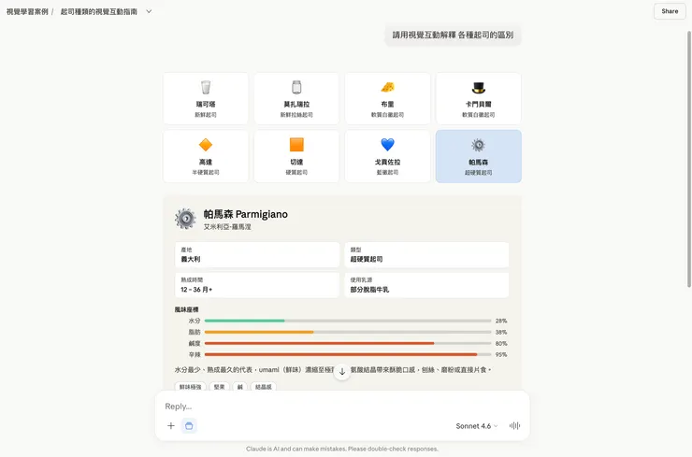Click the 'Claude is AI and can make mistakes' notice
This screenshot has width=692, height=457.
click(342, 449)
